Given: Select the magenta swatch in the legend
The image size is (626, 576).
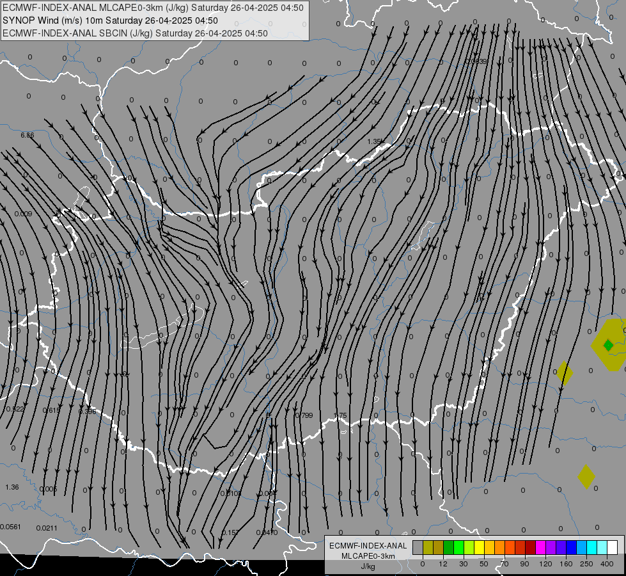Looking at the screenshot, I should [x=540, y=547].
